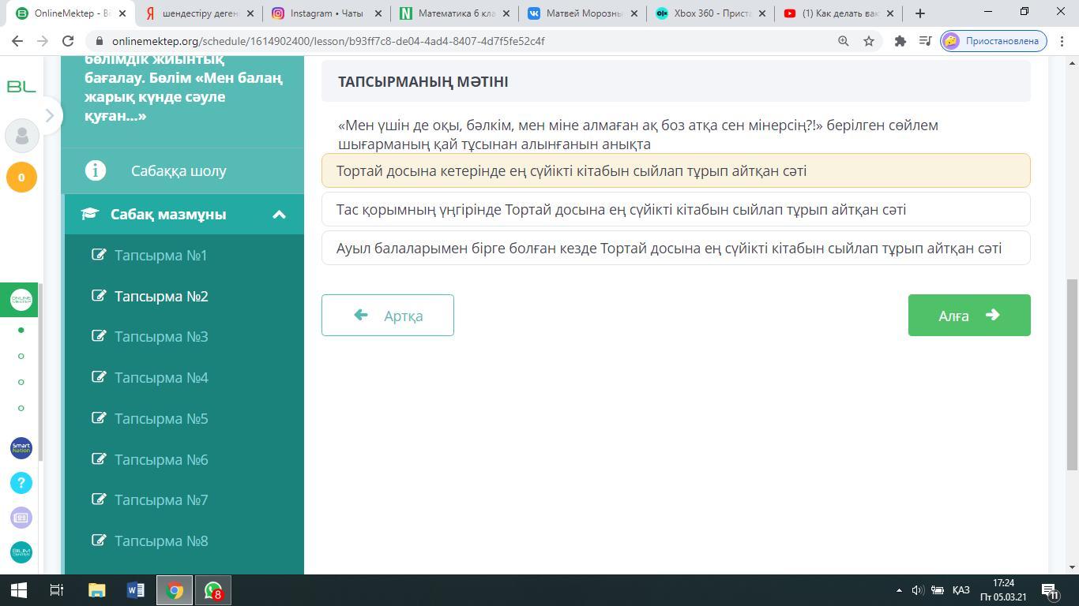Click the address bar URL field
This screenshot has width=1079, height=606.
pos(458,41)
